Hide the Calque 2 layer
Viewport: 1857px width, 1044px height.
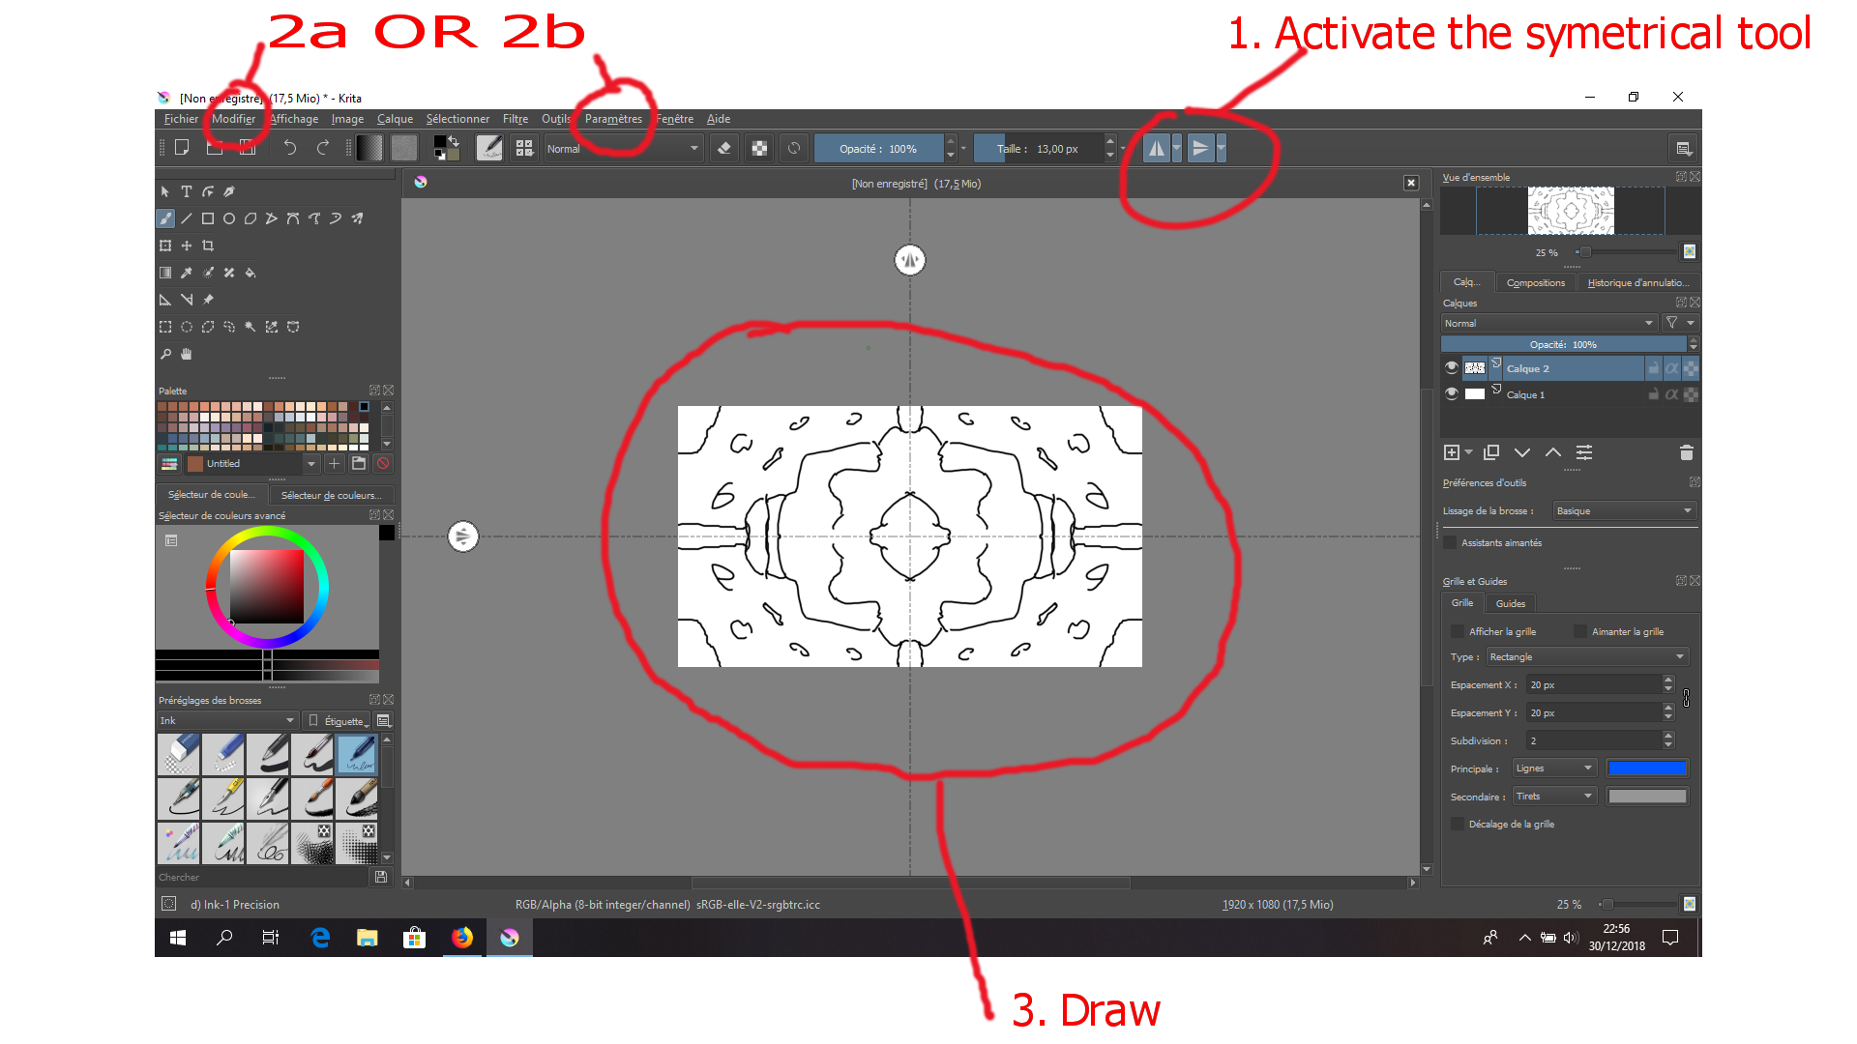1451,367
